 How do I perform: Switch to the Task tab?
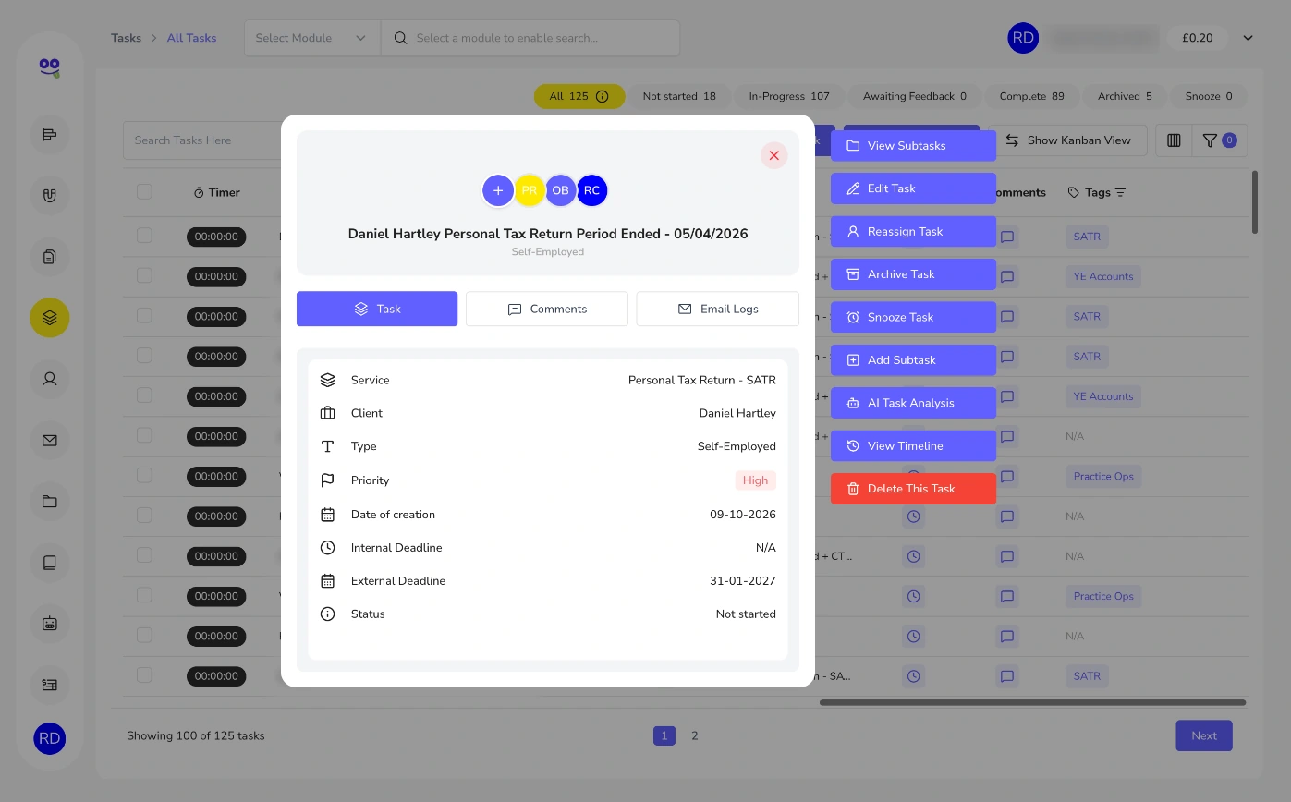coord(377,309)
